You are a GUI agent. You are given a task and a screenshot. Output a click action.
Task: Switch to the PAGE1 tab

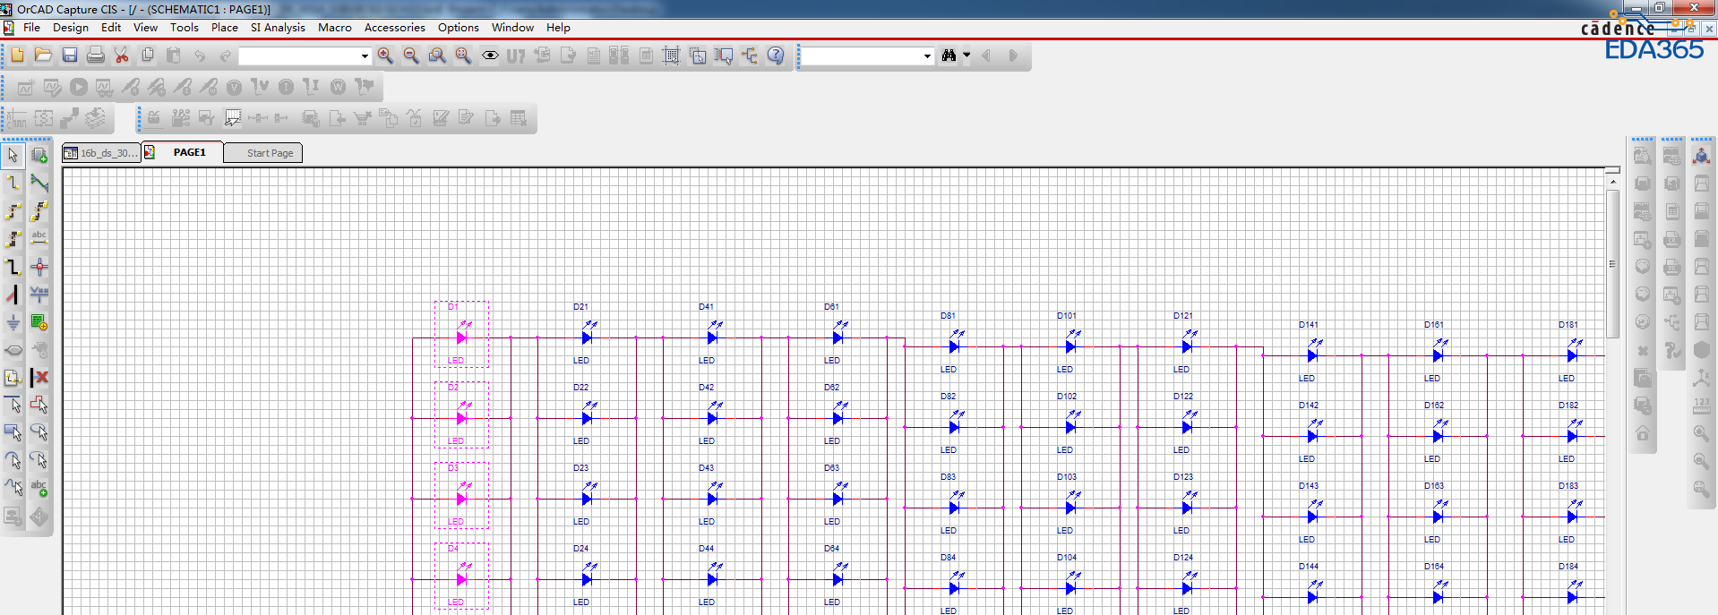(183, 152)
